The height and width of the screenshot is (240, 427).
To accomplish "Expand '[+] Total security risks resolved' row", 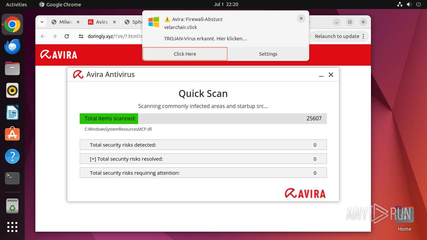I will tap(203, 159).
